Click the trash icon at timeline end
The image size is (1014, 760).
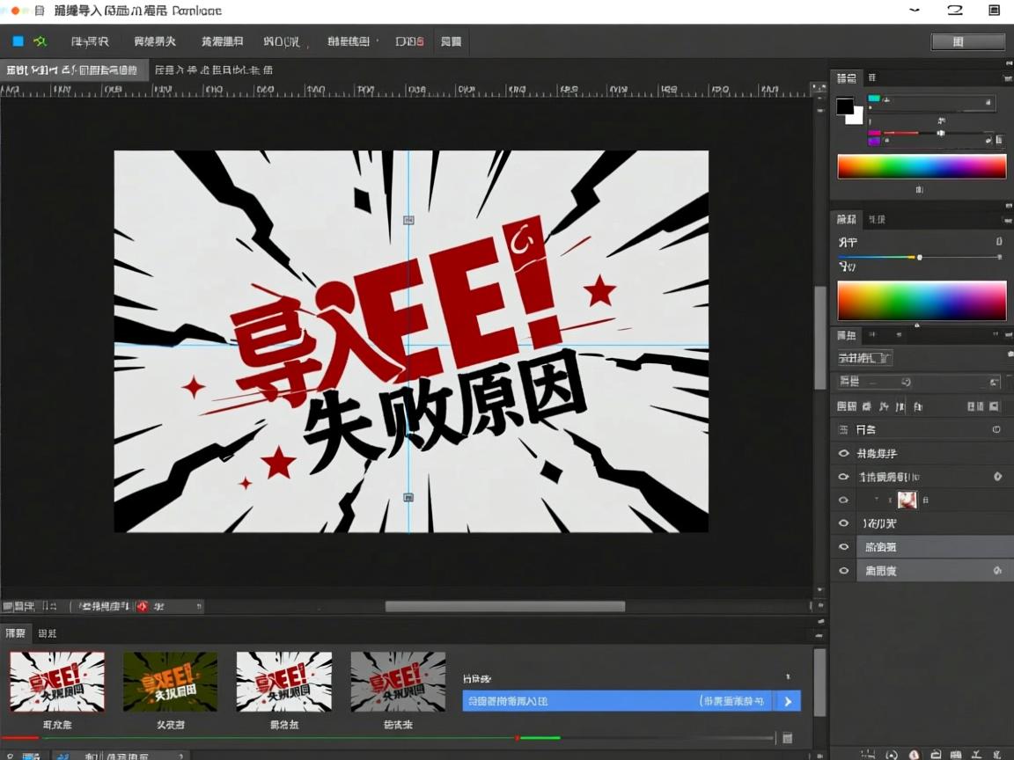(x=787, y=738)
